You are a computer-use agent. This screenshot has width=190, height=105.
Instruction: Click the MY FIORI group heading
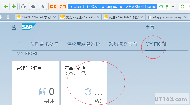27,54
